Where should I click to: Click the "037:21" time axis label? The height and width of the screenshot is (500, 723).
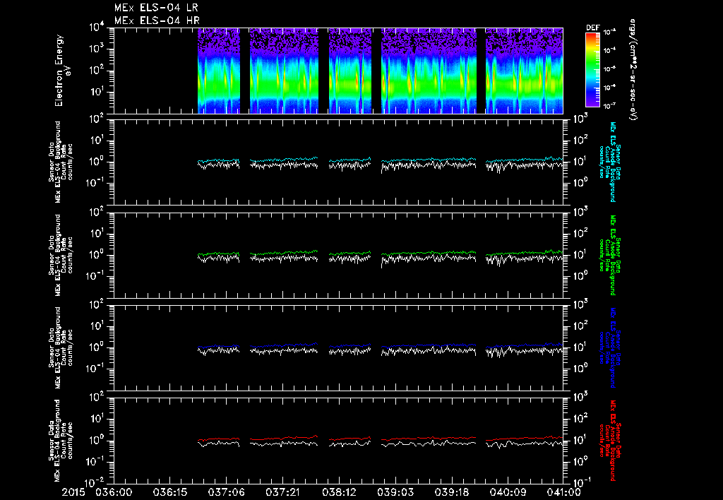[x=282, y=492]
